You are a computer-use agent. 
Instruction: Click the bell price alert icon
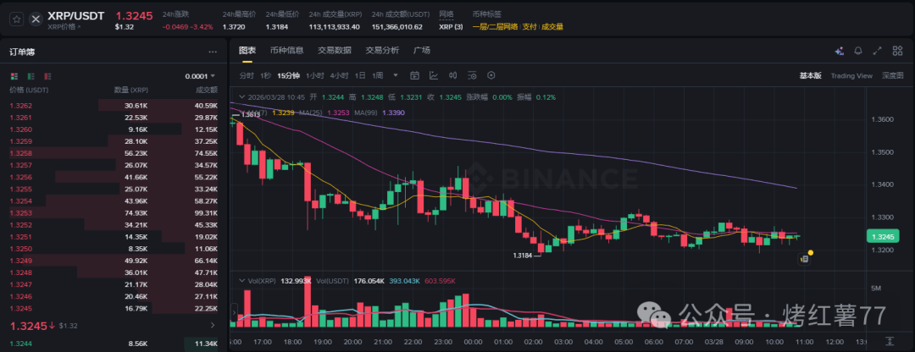tap(858, 51)
